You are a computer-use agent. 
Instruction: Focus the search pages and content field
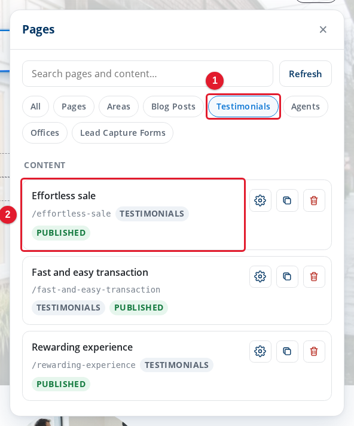click(148, 74)
